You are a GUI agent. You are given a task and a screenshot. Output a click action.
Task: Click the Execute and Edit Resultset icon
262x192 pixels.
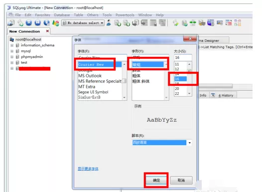pos(47,23)
